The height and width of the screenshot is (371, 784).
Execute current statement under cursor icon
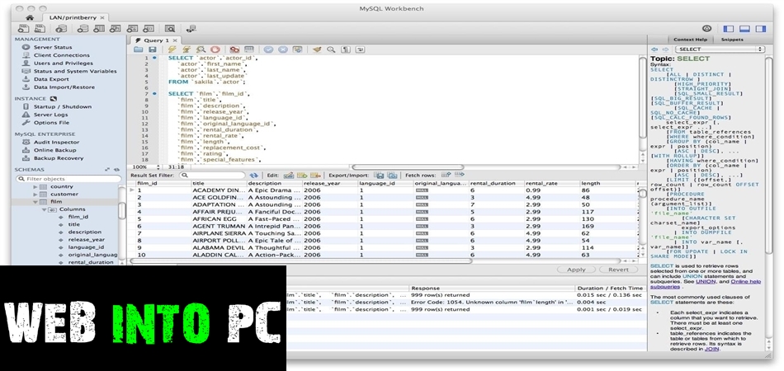pyautogui.click(x=187, y=49)
